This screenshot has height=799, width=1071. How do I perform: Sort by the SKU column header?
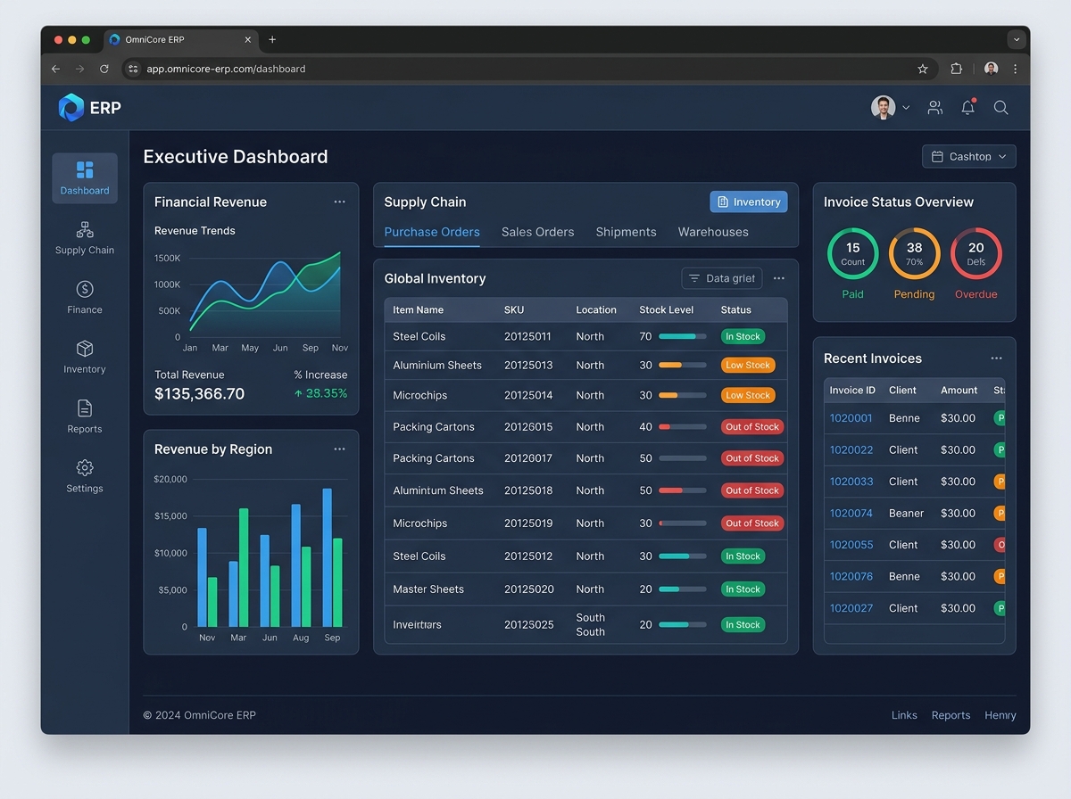point(514,310)
